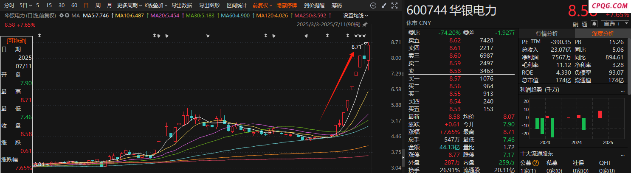Open 设置均线 dropdown
The height and width of the screenshot is (173, 631).
355,15
